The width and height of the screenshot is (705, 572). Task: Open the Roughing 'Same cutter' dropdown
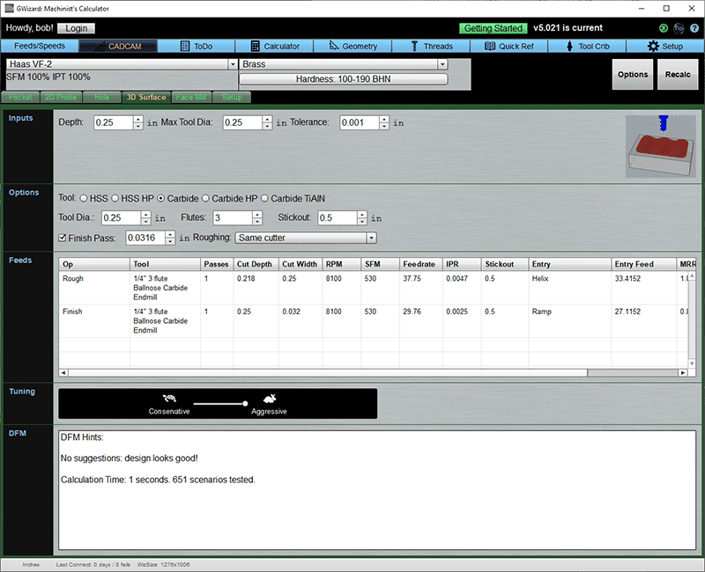[371, 238]
